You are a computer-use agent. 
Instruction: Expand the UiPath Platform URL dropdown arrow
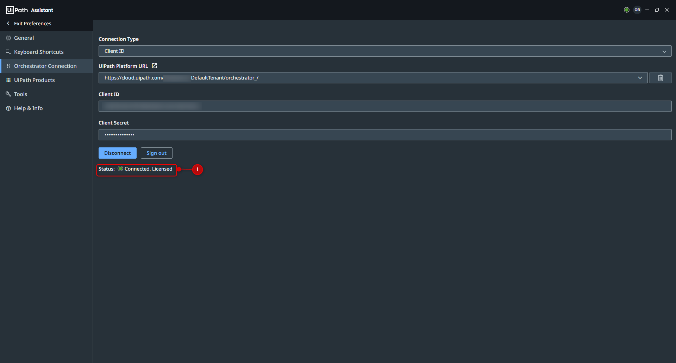[640, 78]
